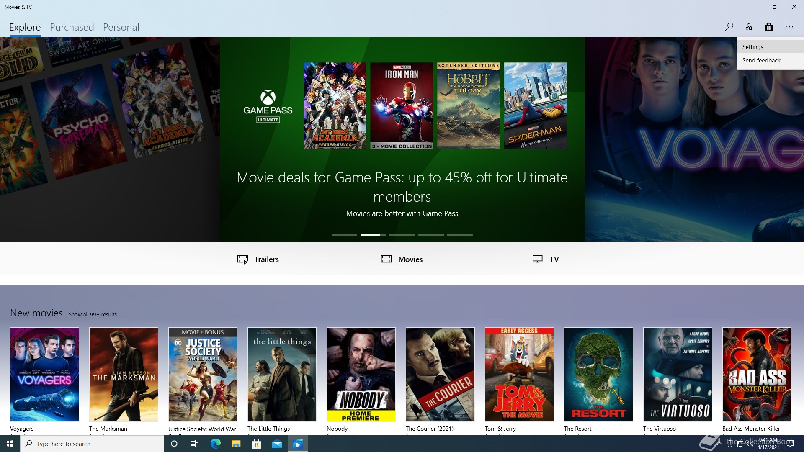804x452 pixels.
Task: Click The Marksman title text
Action: click(108, 429)
